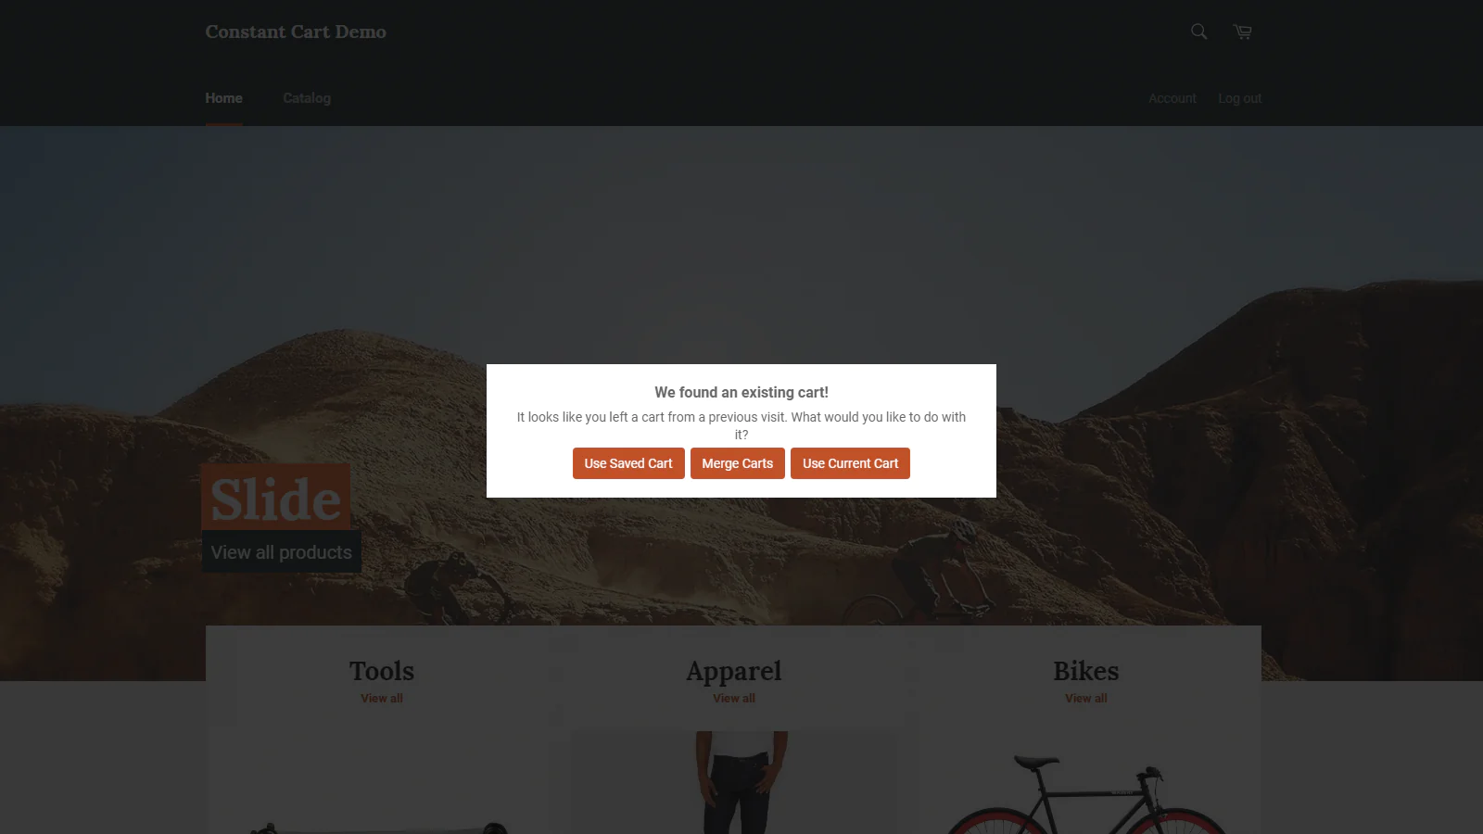This screenshot has width=1483, height=834.
Task: Click the Slide heading on the banner
Action: click(x=275, y=499)
